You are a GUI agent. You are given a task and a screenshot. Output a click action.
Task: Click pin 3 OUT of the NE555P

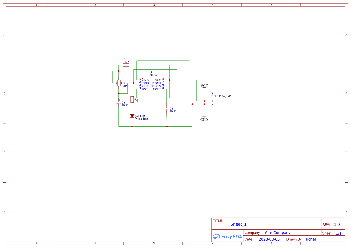coord(145,86)
